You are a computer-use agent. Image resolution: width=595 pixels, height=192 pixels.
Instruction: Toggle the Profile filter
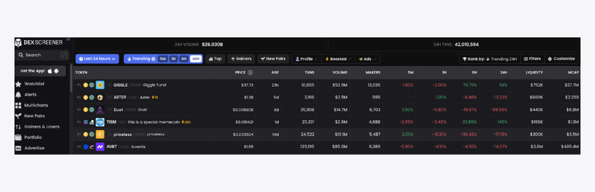307,59
